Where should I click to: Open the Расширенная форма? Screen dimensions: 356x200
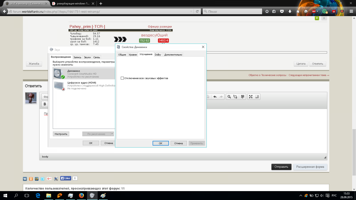coord(310,167)
